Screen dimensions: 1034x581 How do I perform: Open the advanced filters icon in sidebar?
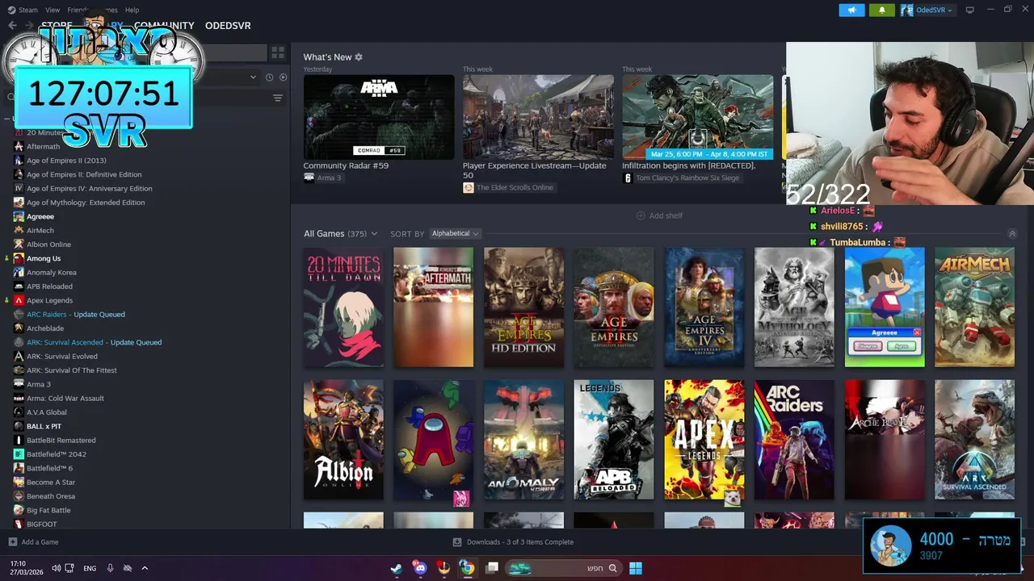point(277,98)
